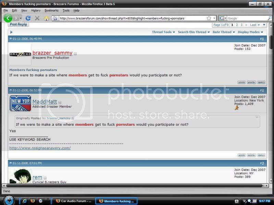Open the Edit menu

pos(14,11)
